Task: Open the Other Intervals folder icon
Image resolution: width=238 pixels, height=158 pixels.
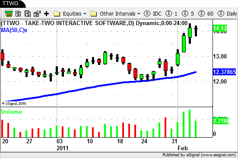Action: (93, 14)
